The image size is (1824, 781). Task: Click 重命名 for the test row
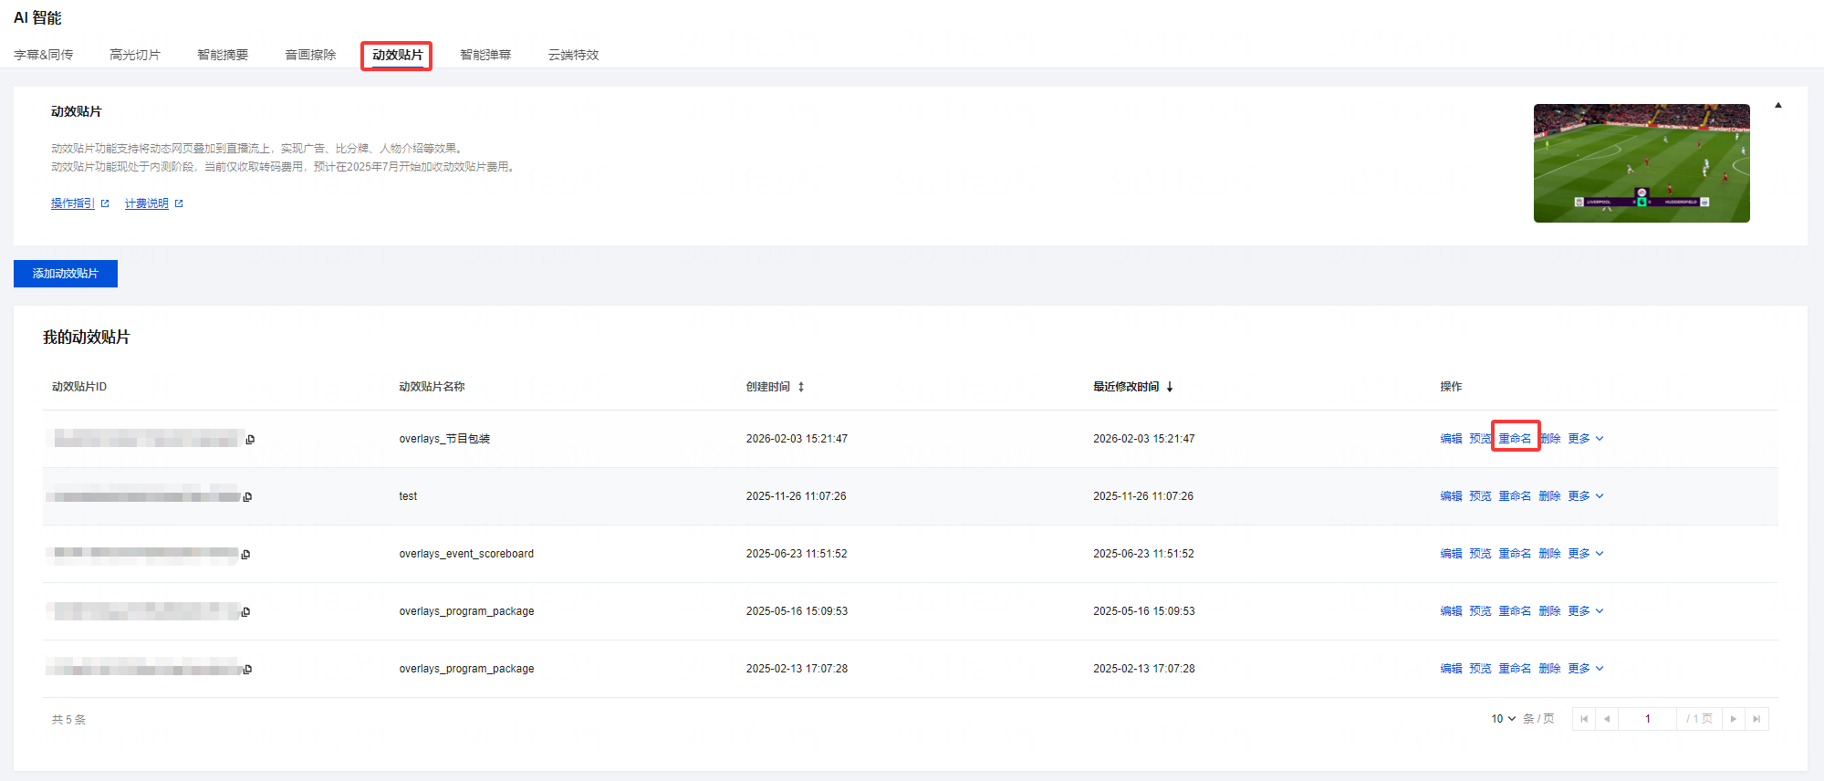(x=1515, y=496)
